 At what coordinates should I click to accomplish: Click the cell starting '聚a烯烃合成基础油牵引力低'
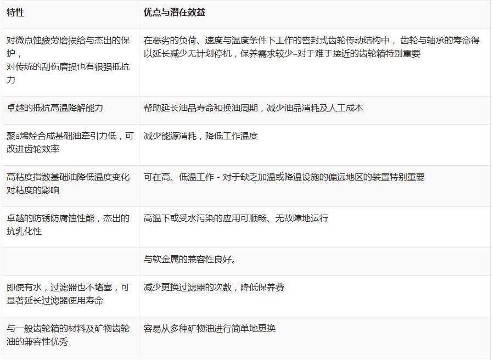(x=70, y=143)
